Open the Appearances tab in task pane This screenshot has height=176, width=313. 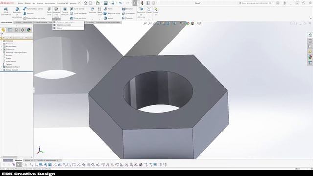click(310, 57)
